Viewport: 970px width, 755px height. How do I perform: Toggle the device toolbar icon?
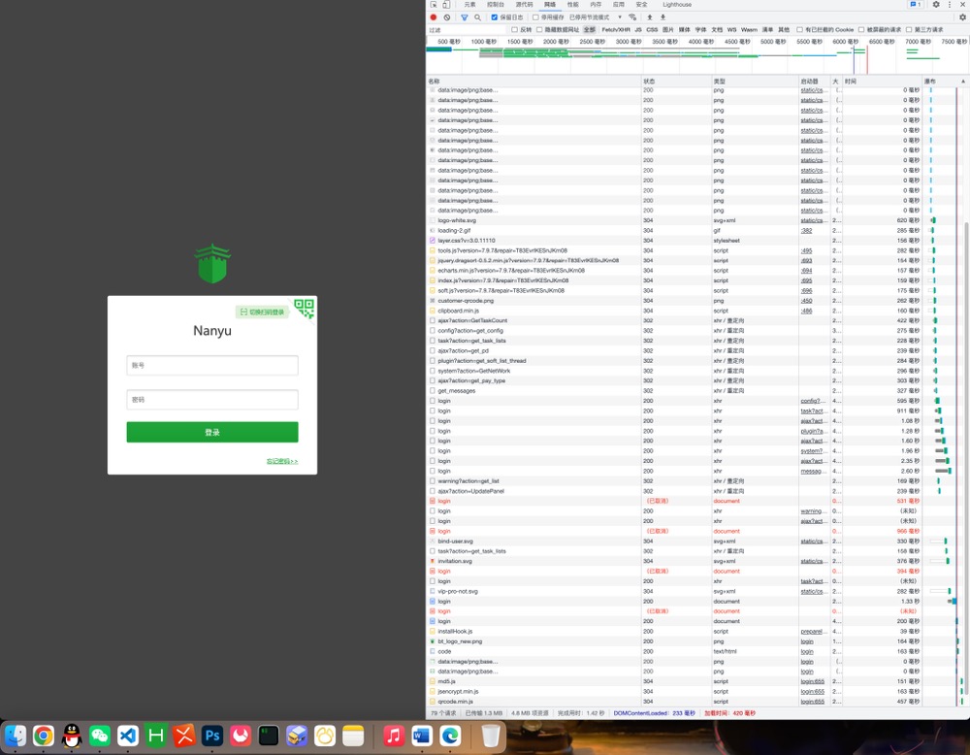coord(446,4)
